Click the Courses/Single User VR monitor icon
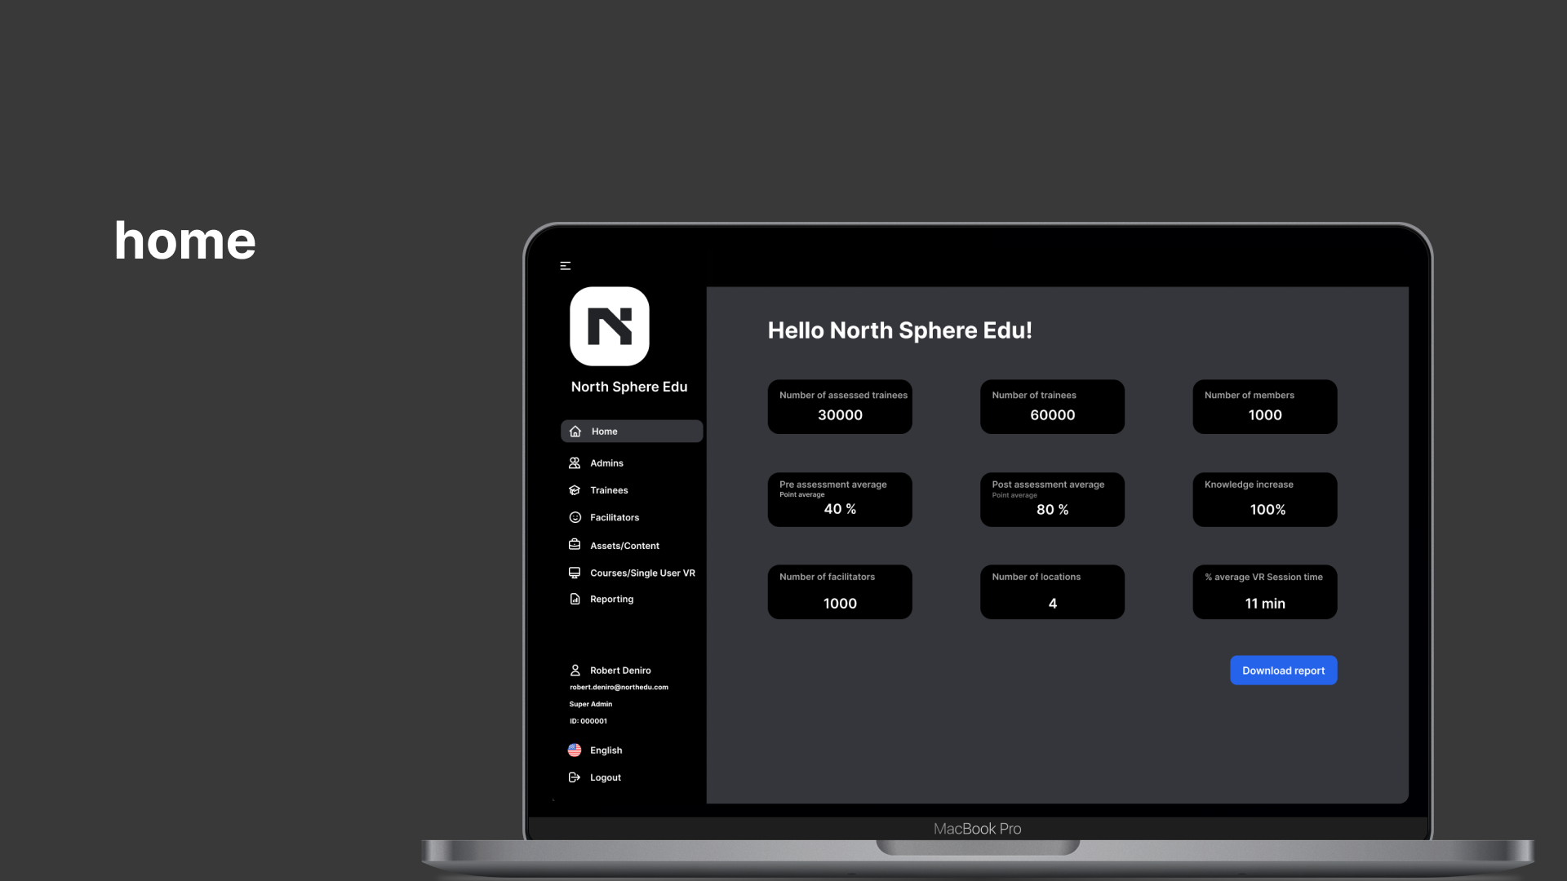This screenshot has width=1567, height=881. pyautogui.click(x=575, y=573)
